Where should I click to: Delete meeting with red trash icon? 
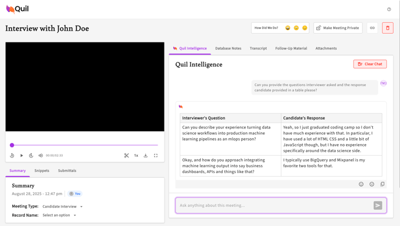(387, 28)
